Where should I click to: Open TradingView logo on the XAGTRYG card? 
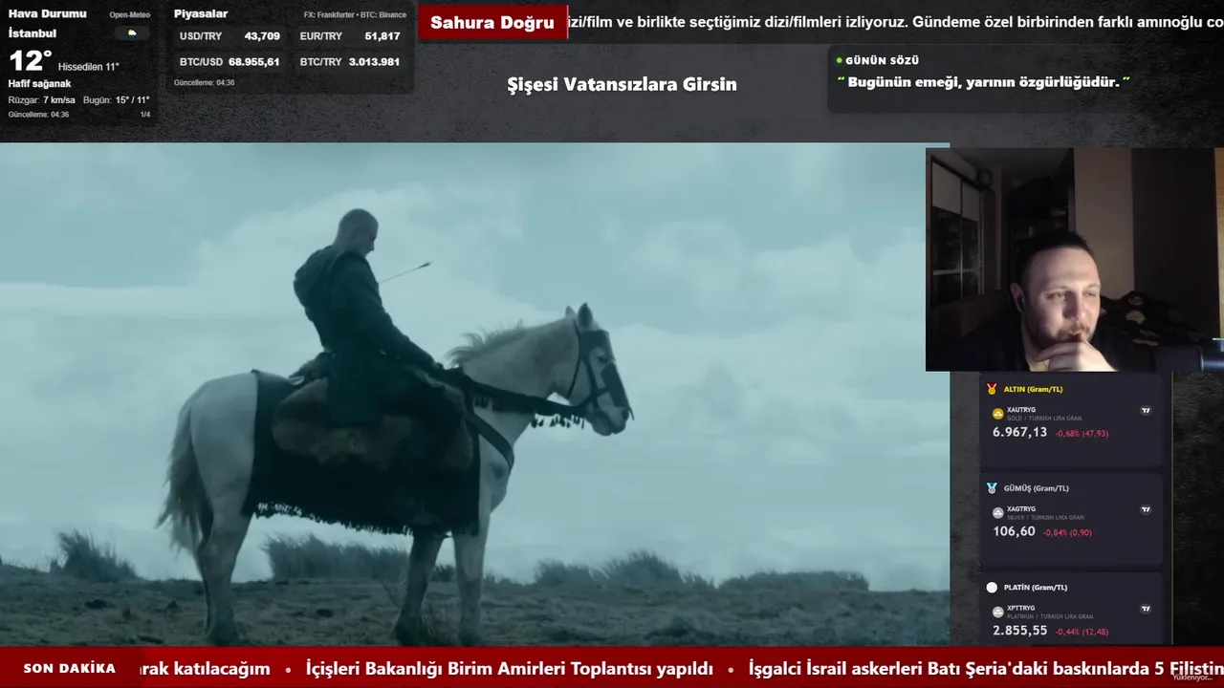(1146, 509)
